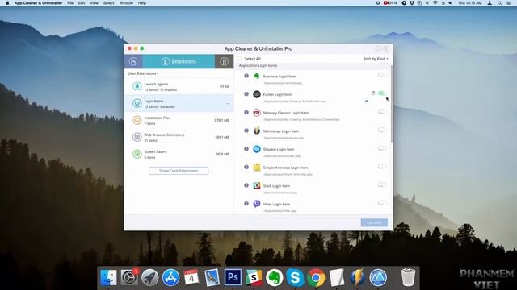
Task: Enable the Viber Login Item switch
Action: coord(382,203)
